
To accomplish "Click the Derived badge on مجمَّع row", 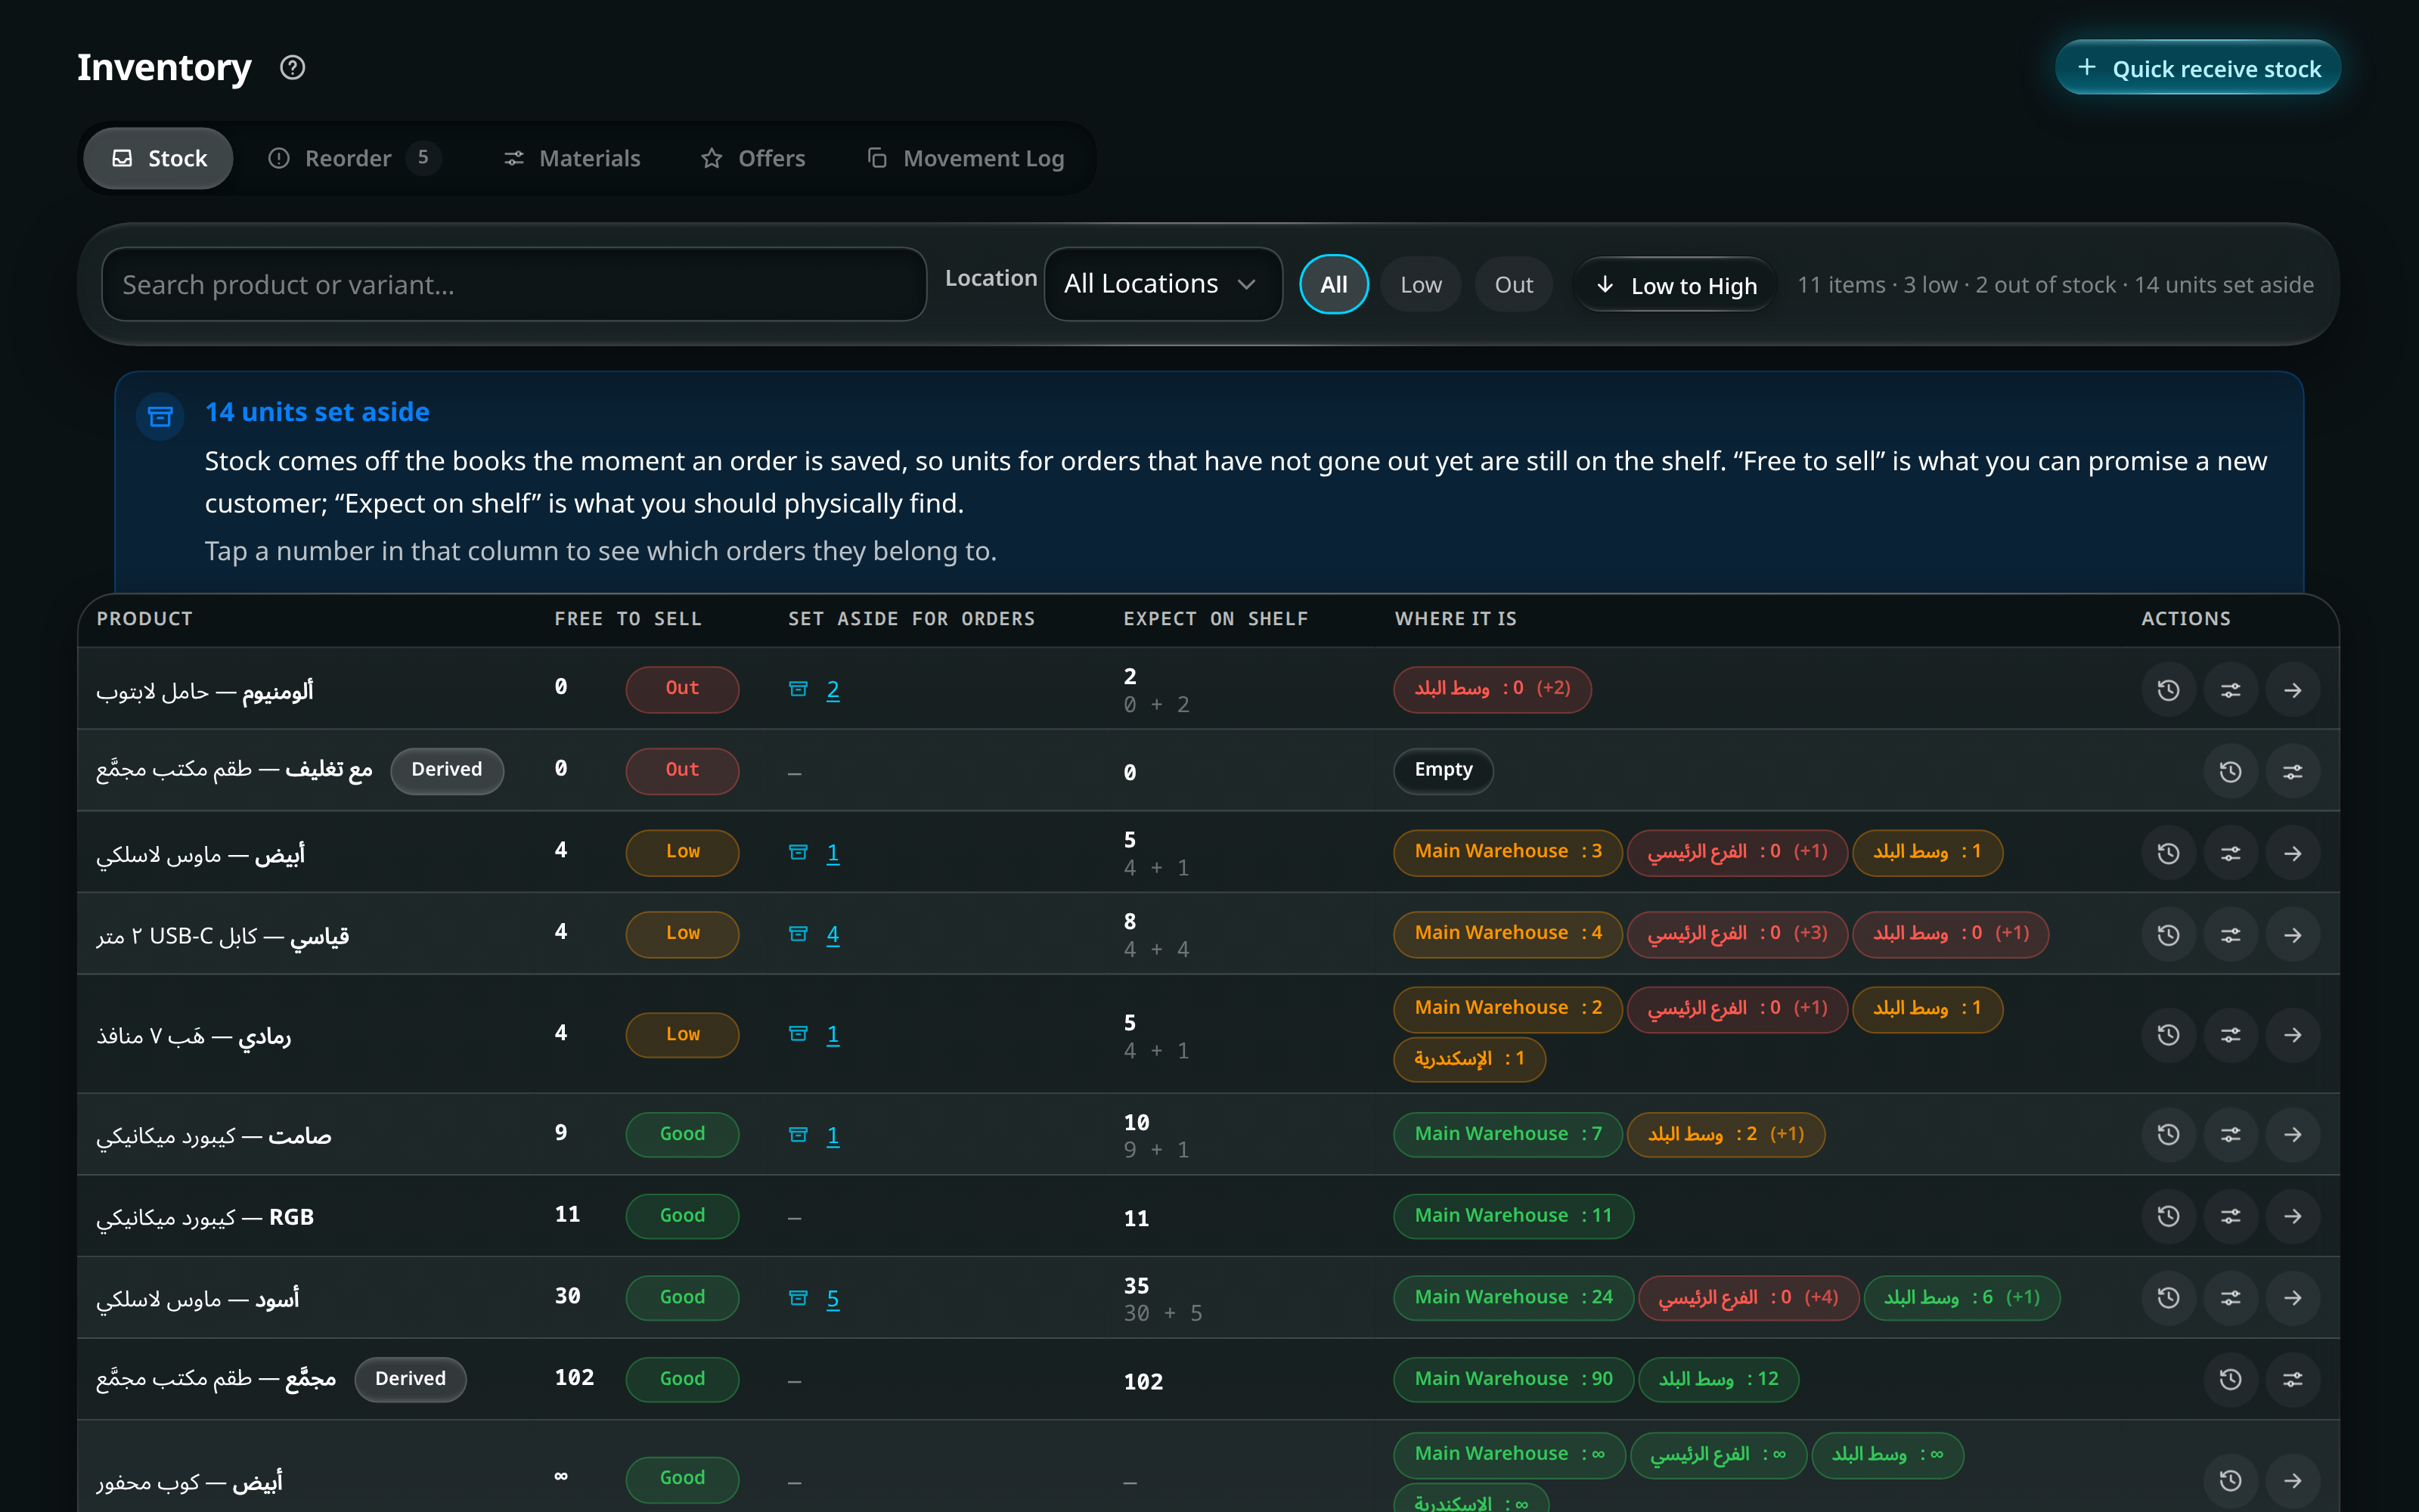I will [x=410, y=1379].
